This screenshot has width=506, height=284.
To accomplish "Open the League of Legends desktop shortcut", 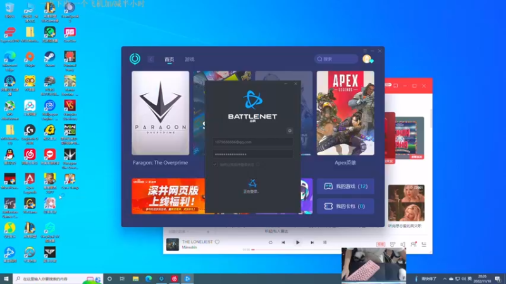I will point(30,230).
